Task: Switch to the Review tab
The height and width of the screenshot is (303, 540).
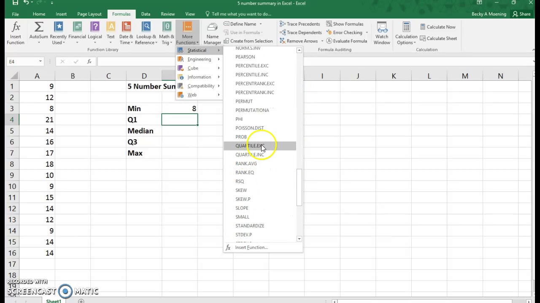Action: [x=167, y=14]
